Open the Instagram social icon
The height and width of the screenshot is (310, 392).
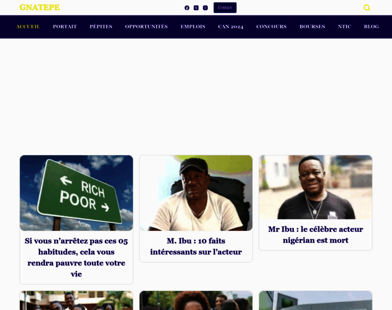click(205, 8)
